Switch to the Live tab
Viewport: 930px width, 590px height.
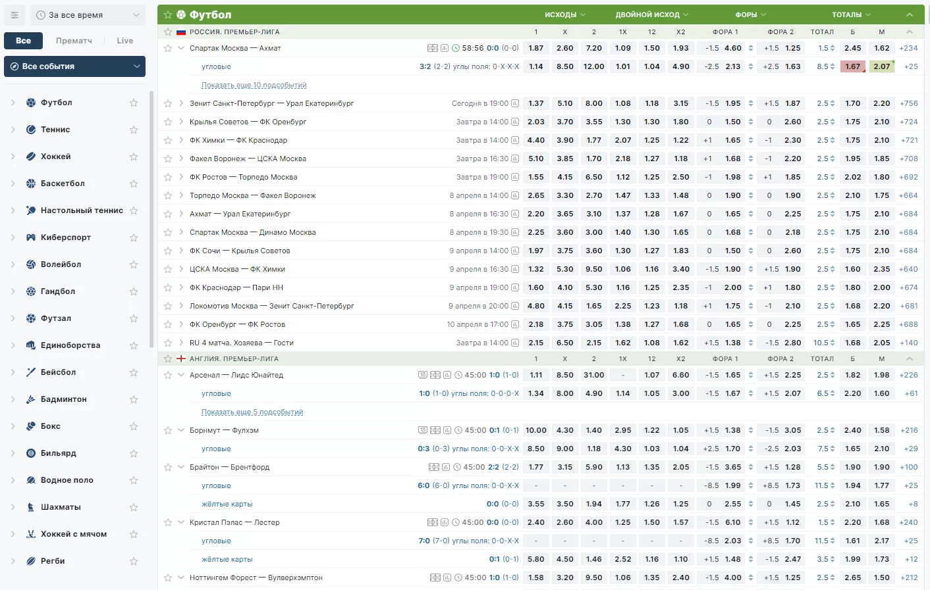(x=124, y=41)
